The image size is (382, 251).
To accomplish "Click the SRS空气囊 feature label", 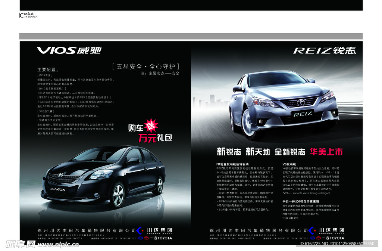I will (x=46, y=111).
